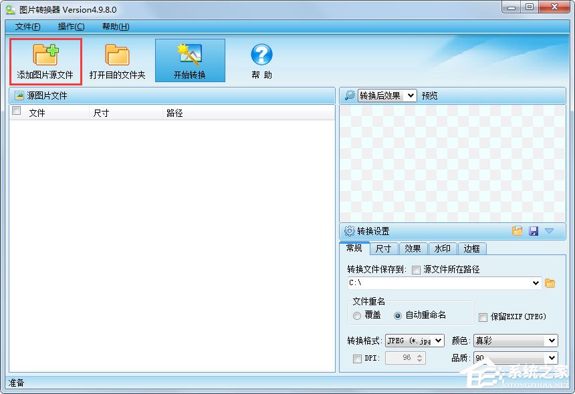Enable the 源文件所在路径 checkbox

415,270
